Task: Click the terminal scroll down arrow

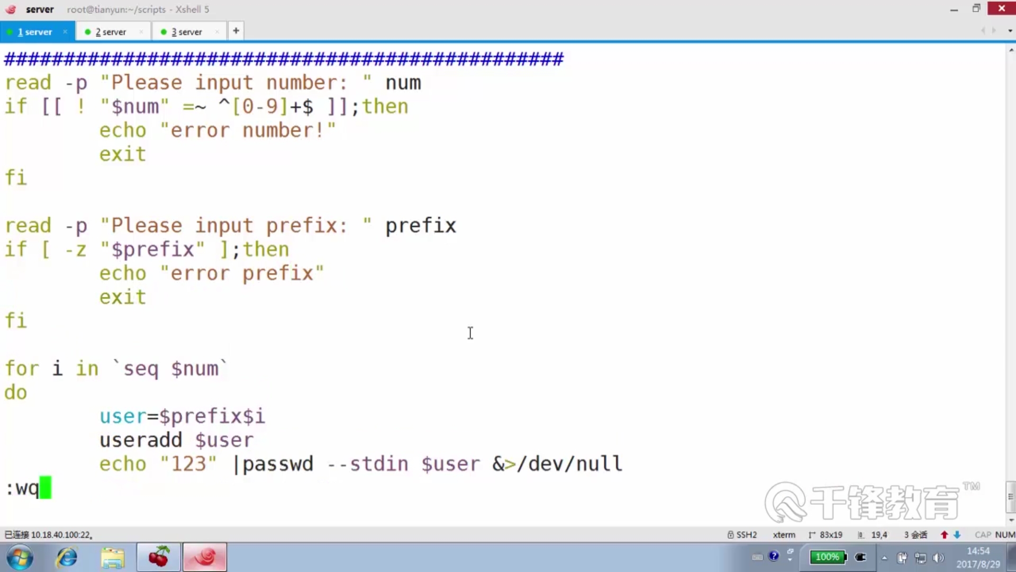Action: pyautogui.click(x=1011, y=520)
